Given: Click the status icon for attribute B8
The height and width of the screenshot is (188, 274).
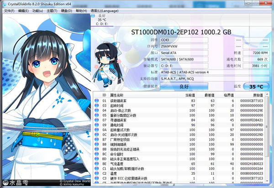Looking at the screenshot, I should [x=97, y=144].
